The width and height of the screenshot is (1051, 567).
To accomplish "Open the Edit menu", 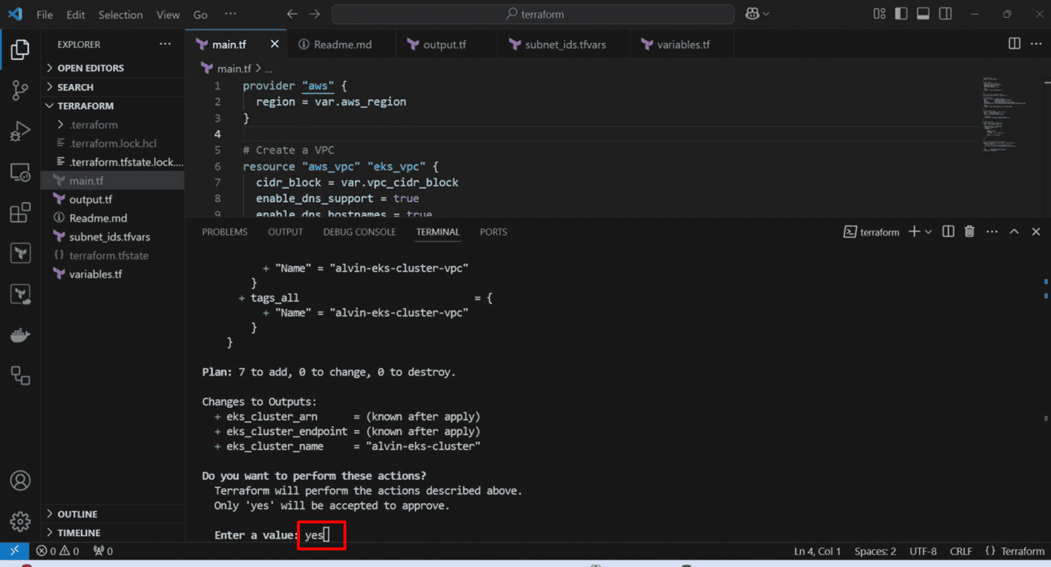I will click(x=76, y=15).
